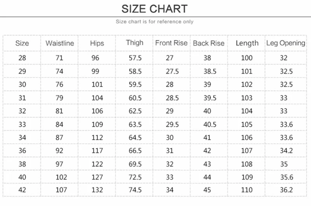The height and width of the screenshot is (206, 311).
Task: Click the Leg Opening column header
Action: [286, 43]
